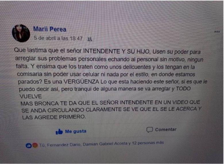Click Marii Perea's profile picture

tap(21, 33)
